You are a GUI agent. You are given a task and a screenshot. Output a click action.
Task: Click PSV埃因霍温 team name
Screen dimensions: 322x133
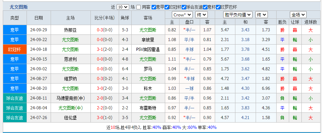(x=148, y=49)
